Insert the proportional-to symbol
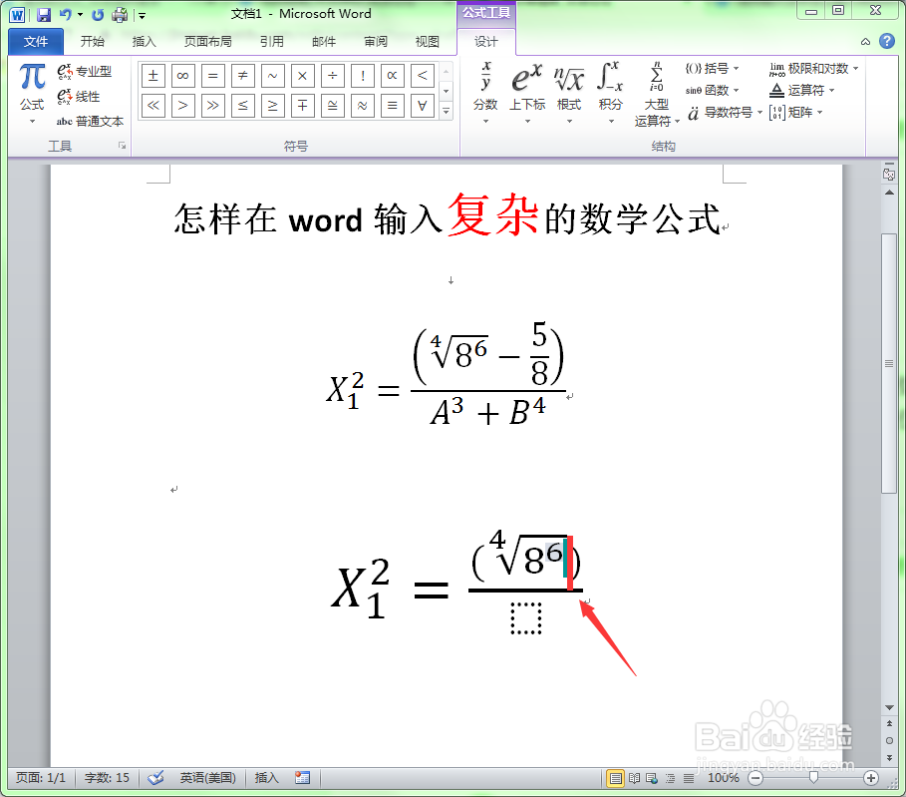This screenshot has width=906, height=797. pos(393,75)
